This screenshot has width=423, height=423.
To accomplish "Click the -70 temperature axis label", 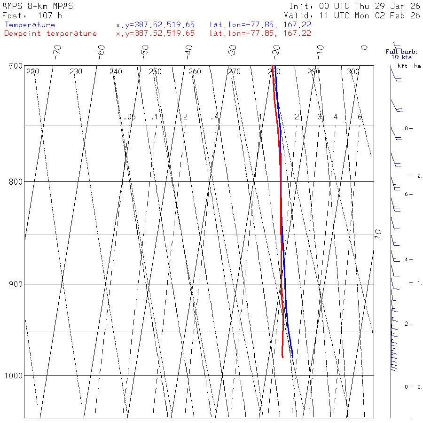I will click(57, 52).
